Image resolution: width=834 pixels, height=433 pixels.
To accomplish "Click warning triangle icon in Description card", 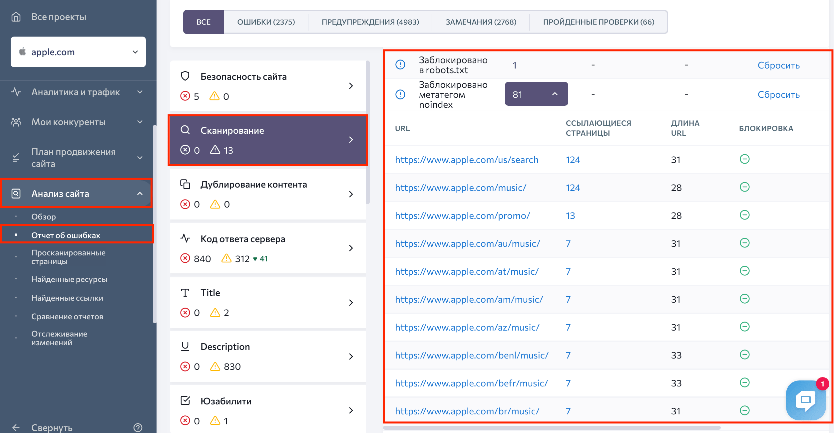I will [215, 366].
